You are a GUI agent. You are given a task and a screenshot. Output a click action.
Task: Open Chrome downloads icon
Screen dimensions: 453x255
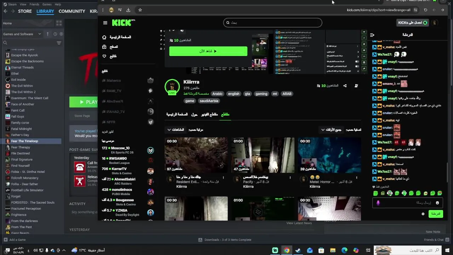pyautogui.click(x=128, y=10)
